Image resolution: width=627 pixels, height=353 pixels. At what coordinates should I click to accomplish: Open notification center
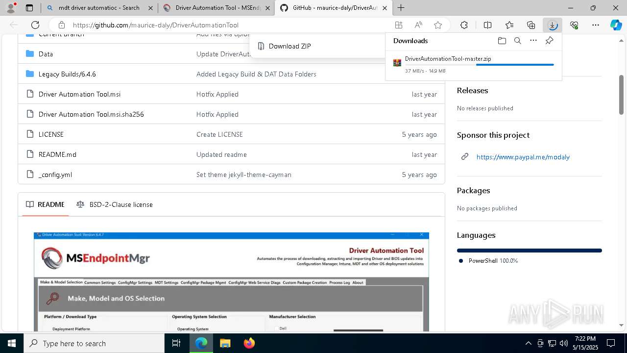pyautogui.click(x=611, y=343)
